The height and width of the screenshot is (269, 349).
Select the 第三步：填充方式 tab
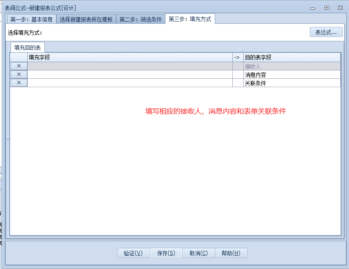point(190,19)
